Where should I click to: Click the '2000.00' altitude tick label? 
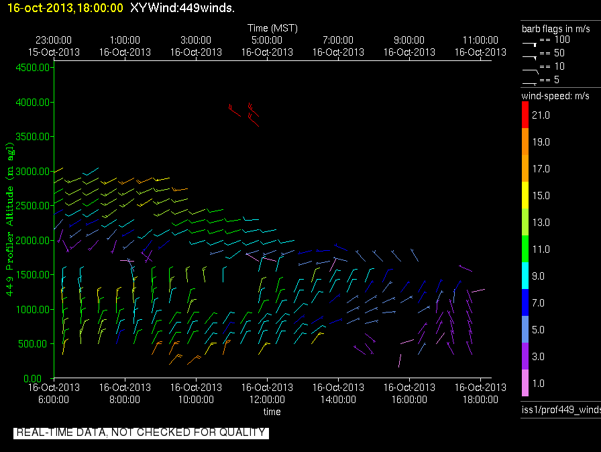(33, 241)
